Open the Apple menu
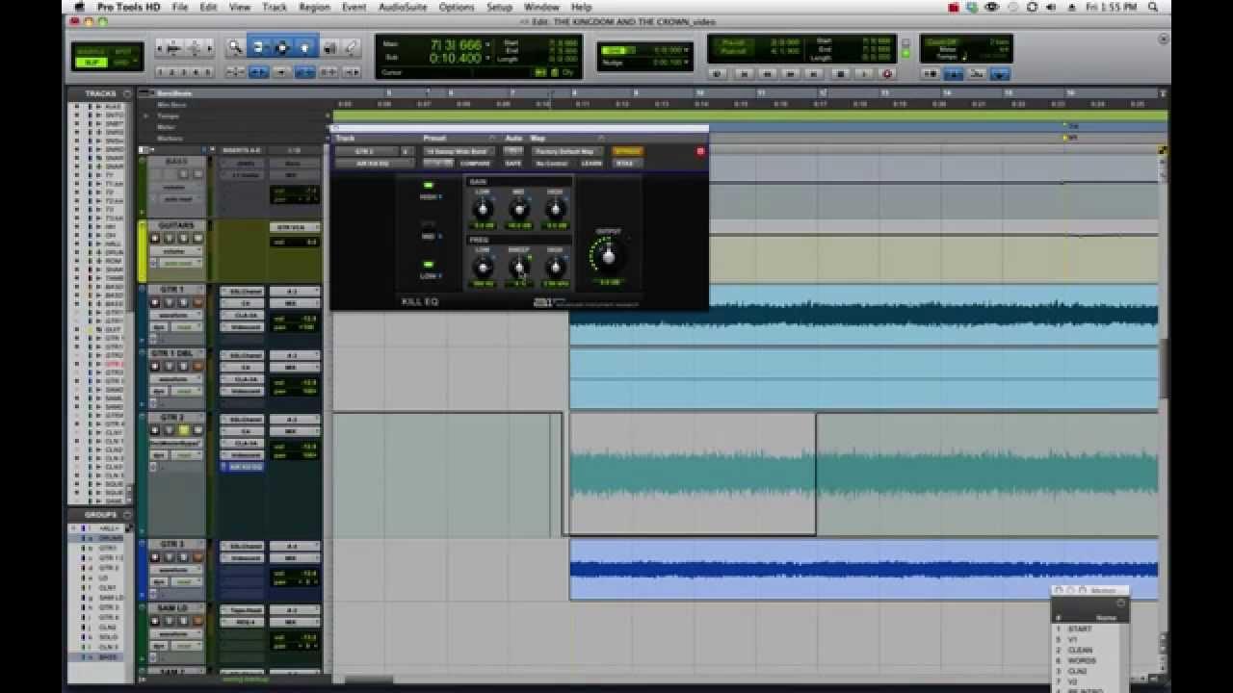Viewport: 1233px width, 693px height. 80,7
